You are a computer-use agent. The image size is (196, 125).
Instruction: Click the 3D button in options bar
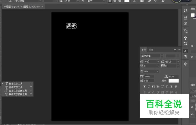pyautogui.click(x=163, y=1)
